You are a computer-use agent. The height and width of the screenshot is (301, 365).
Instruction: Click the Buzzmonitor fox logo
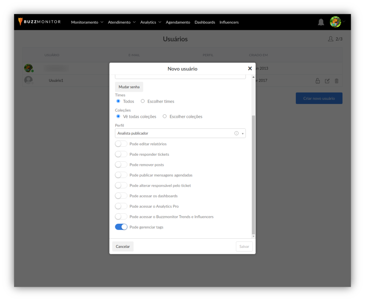click(x=21, y=22)
